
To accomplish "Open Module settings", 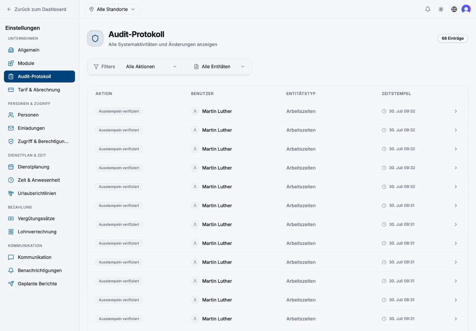I will pos(39,63).
